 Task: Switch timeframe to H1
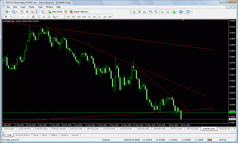pos(89,17)
